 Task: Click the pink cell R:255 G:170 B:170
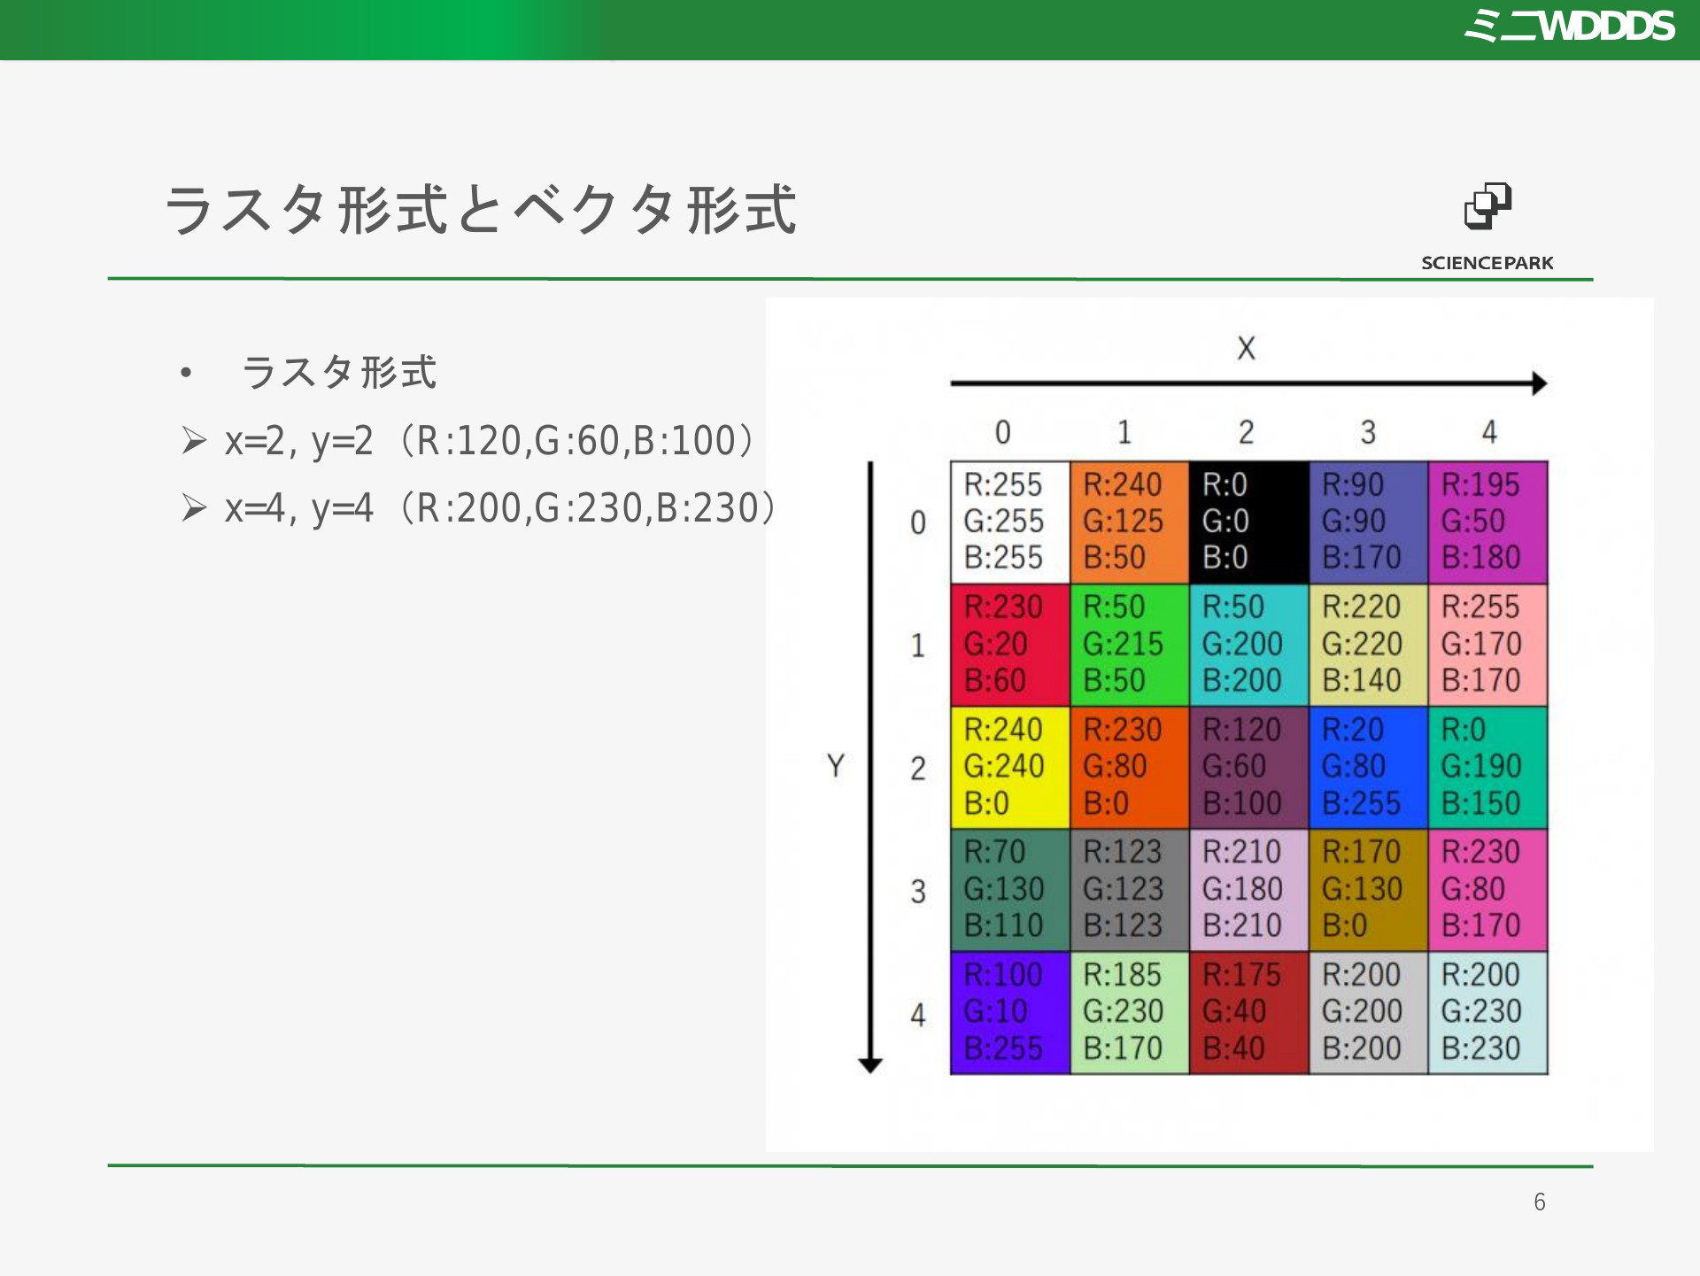point(1488,645)
